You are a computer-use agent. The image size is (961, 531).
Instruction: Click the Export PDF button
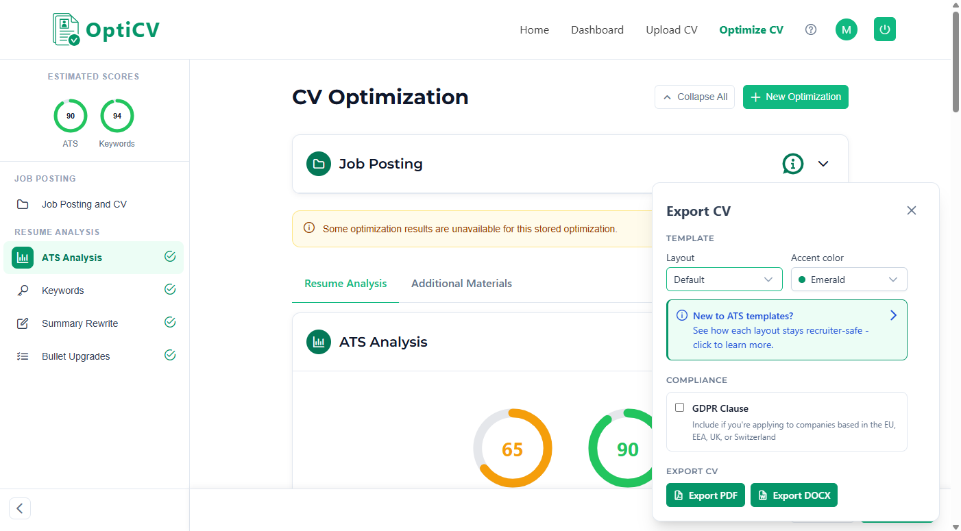click(x=705, y=495)
